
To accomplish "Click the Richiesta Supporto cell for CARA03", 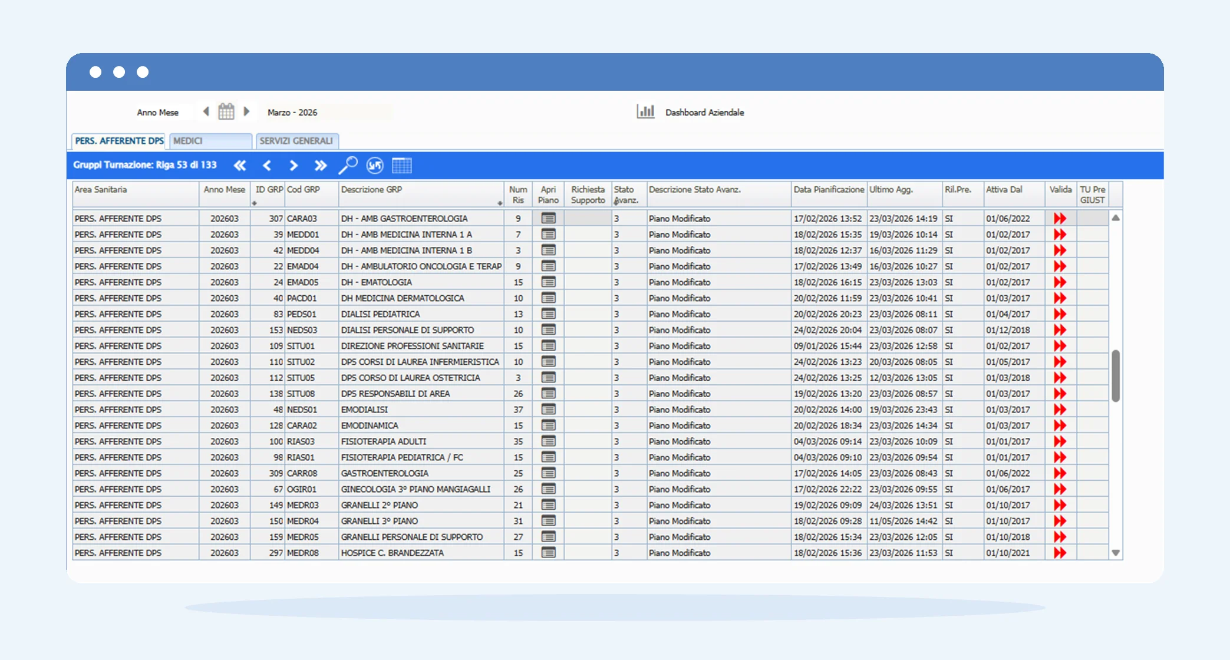I will (x=588, y=219).
